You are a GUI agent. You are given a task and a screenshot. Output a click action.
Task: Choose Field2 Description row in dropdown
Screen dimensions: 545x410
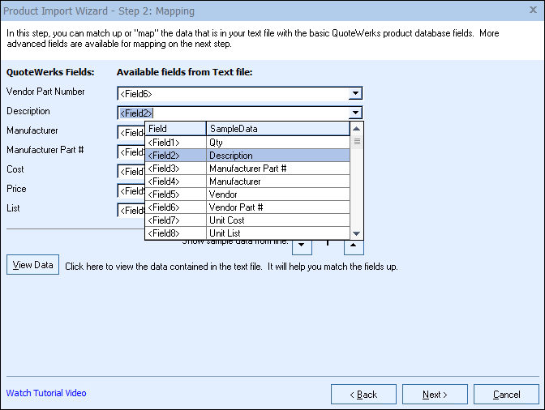[247, 155]
